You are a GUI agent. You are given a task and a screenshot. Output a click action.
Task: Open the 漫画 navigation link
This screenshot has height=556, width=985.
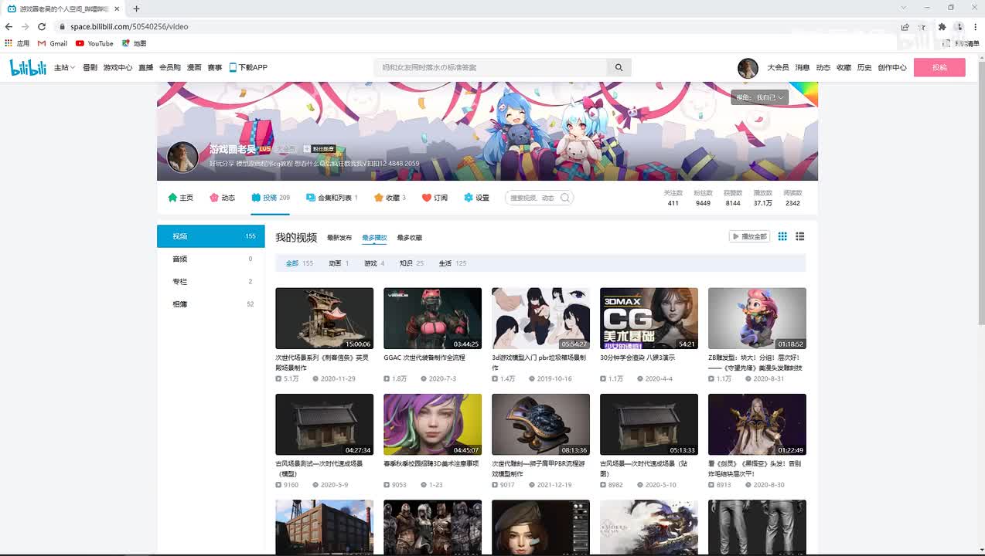(194, 67)
